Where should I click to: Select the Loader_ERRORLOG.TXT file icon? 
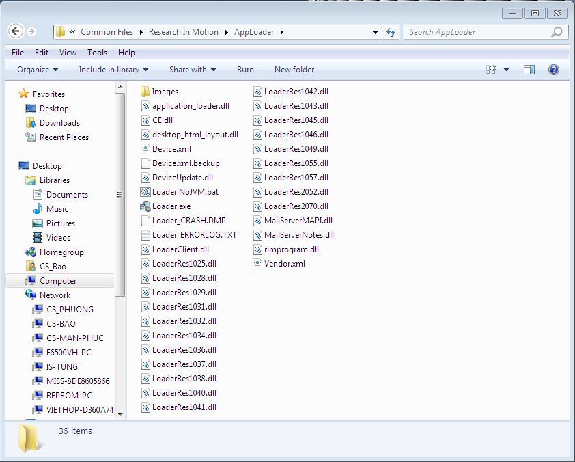point(145,235)
